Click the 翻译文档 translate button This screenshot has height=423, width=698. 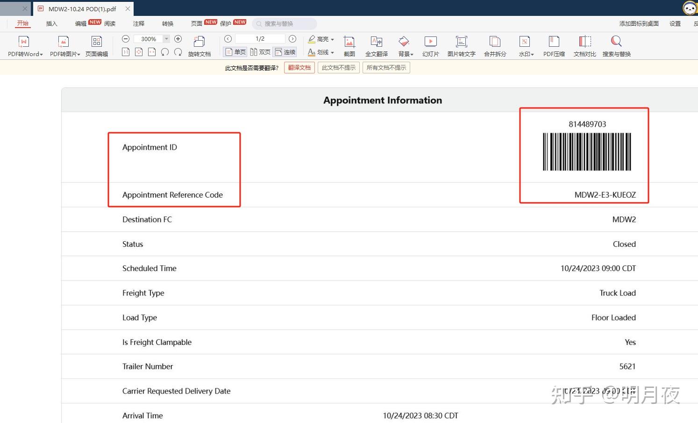tap(299, 67)
